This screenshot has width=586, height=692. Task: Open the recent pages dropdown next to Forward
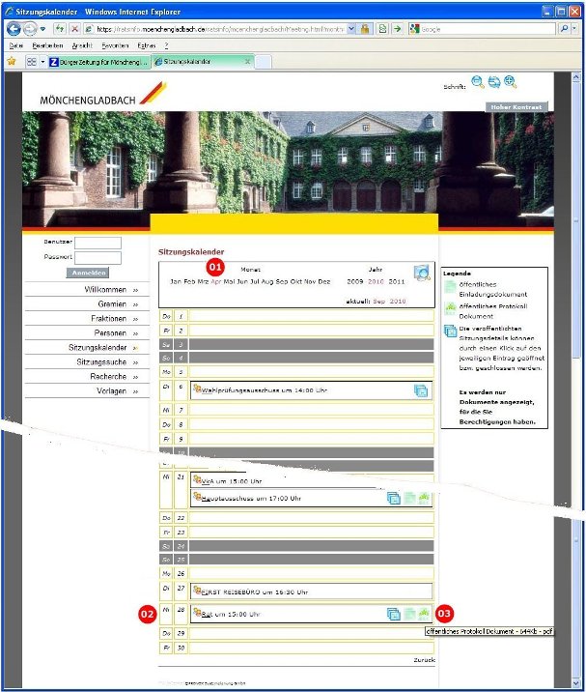(x=42, y=29)
